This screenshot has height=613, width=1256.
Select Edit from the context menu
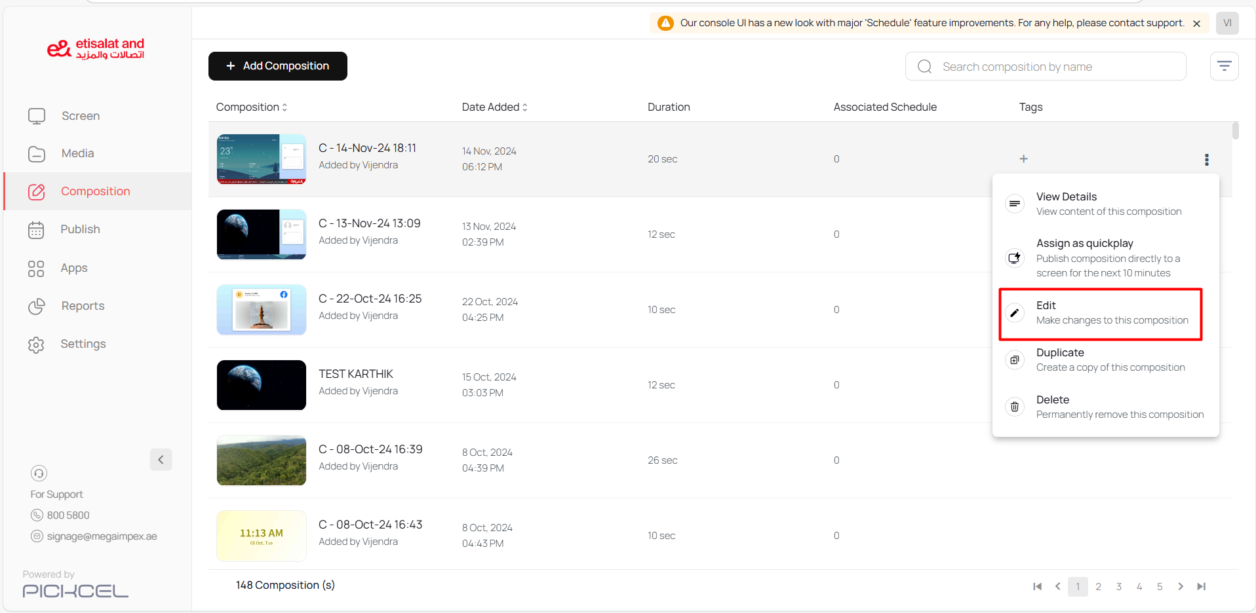[x=1100, y=313]
